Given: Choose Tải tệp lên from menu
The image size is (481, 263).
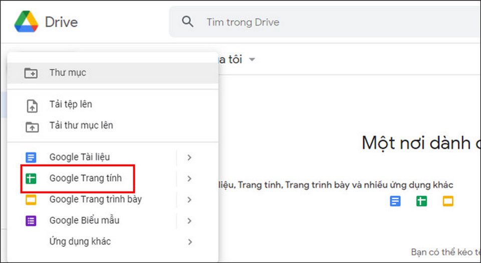Looking at the screenshot, I should coord(71,104).
